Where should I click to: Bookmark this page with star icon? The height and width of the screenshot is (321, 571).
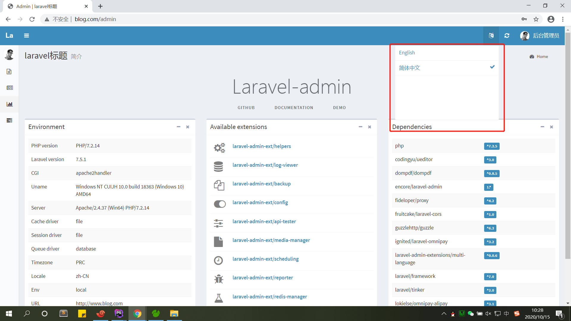click(536, 19)
